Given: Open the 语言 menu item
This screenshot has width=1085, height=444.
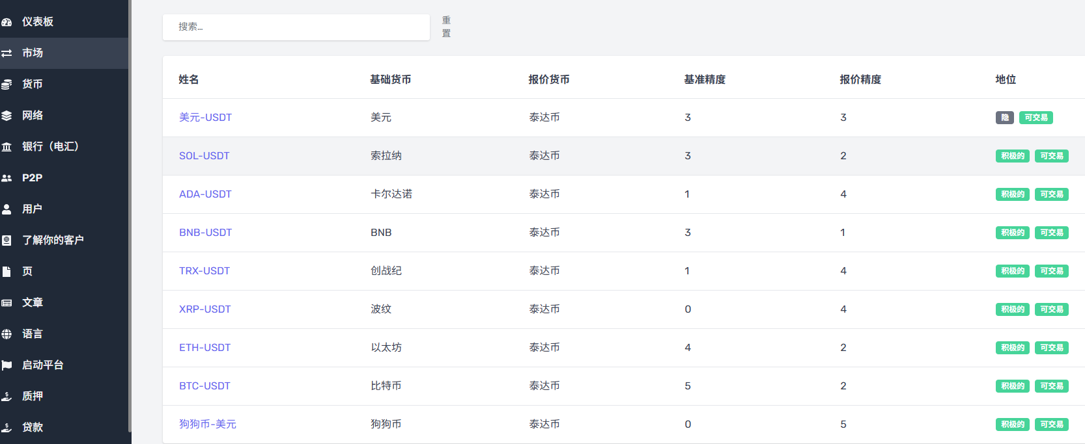Looking at the screenshot, I should click(x=64, y=334).
